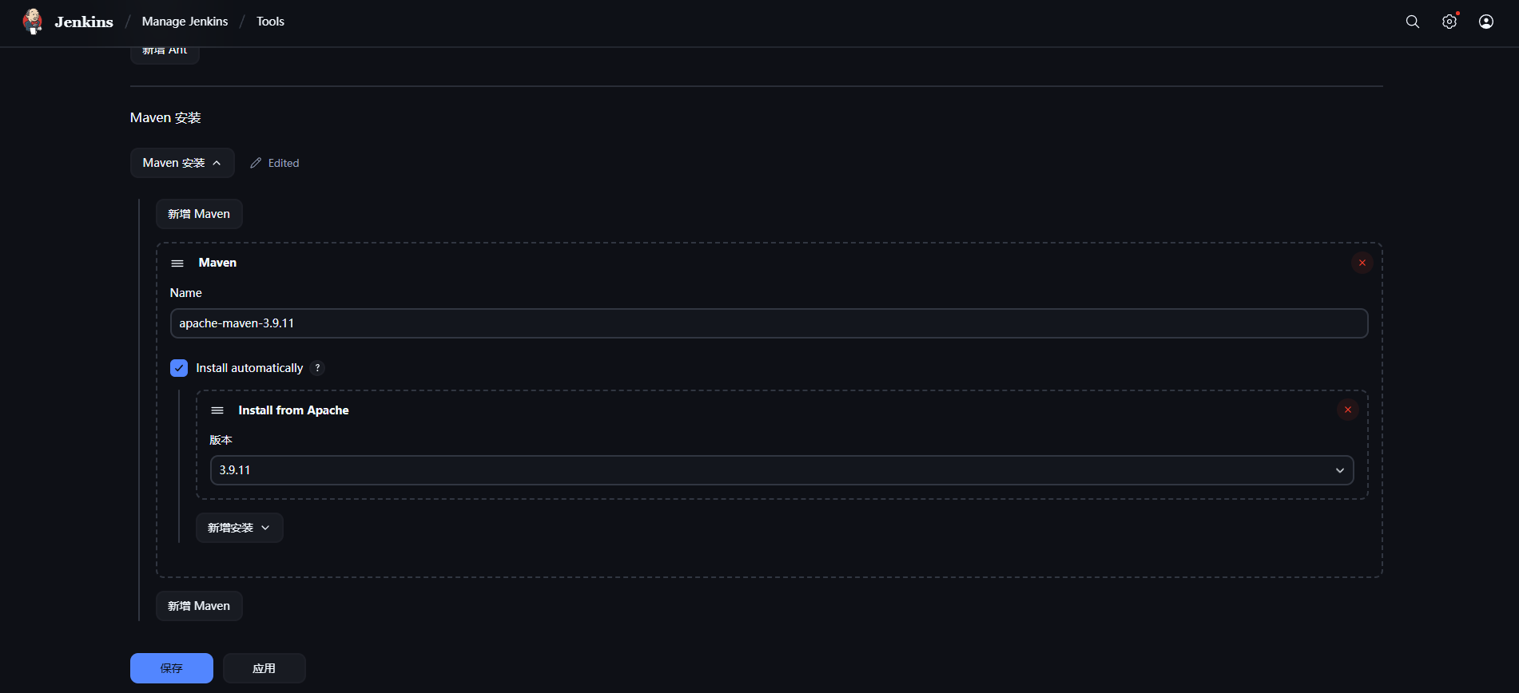Open the 版本 3.9.11 version dropdown
Image resolution: width=1519 pixels, height=693 pixels.
point(781,470)
